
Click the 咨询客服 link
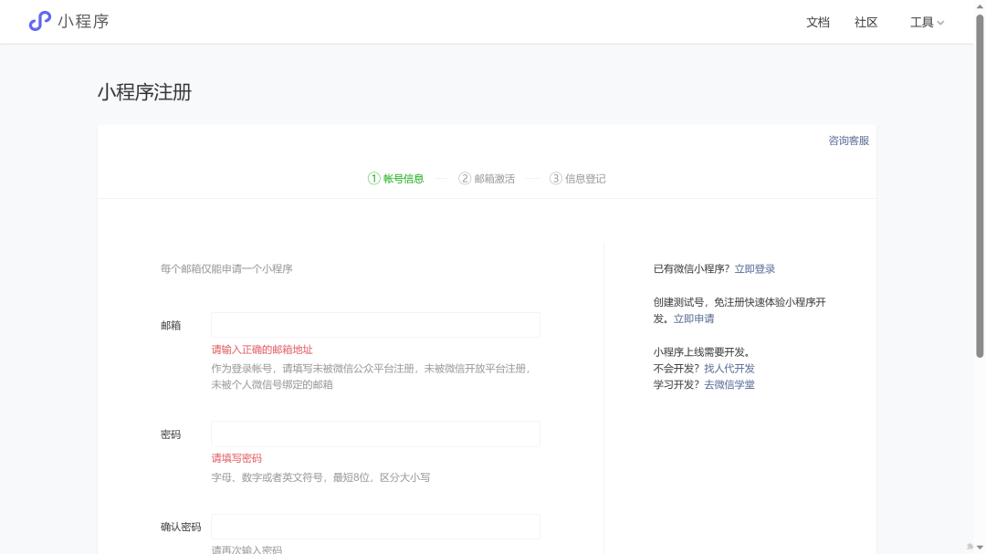pos(848,141)
